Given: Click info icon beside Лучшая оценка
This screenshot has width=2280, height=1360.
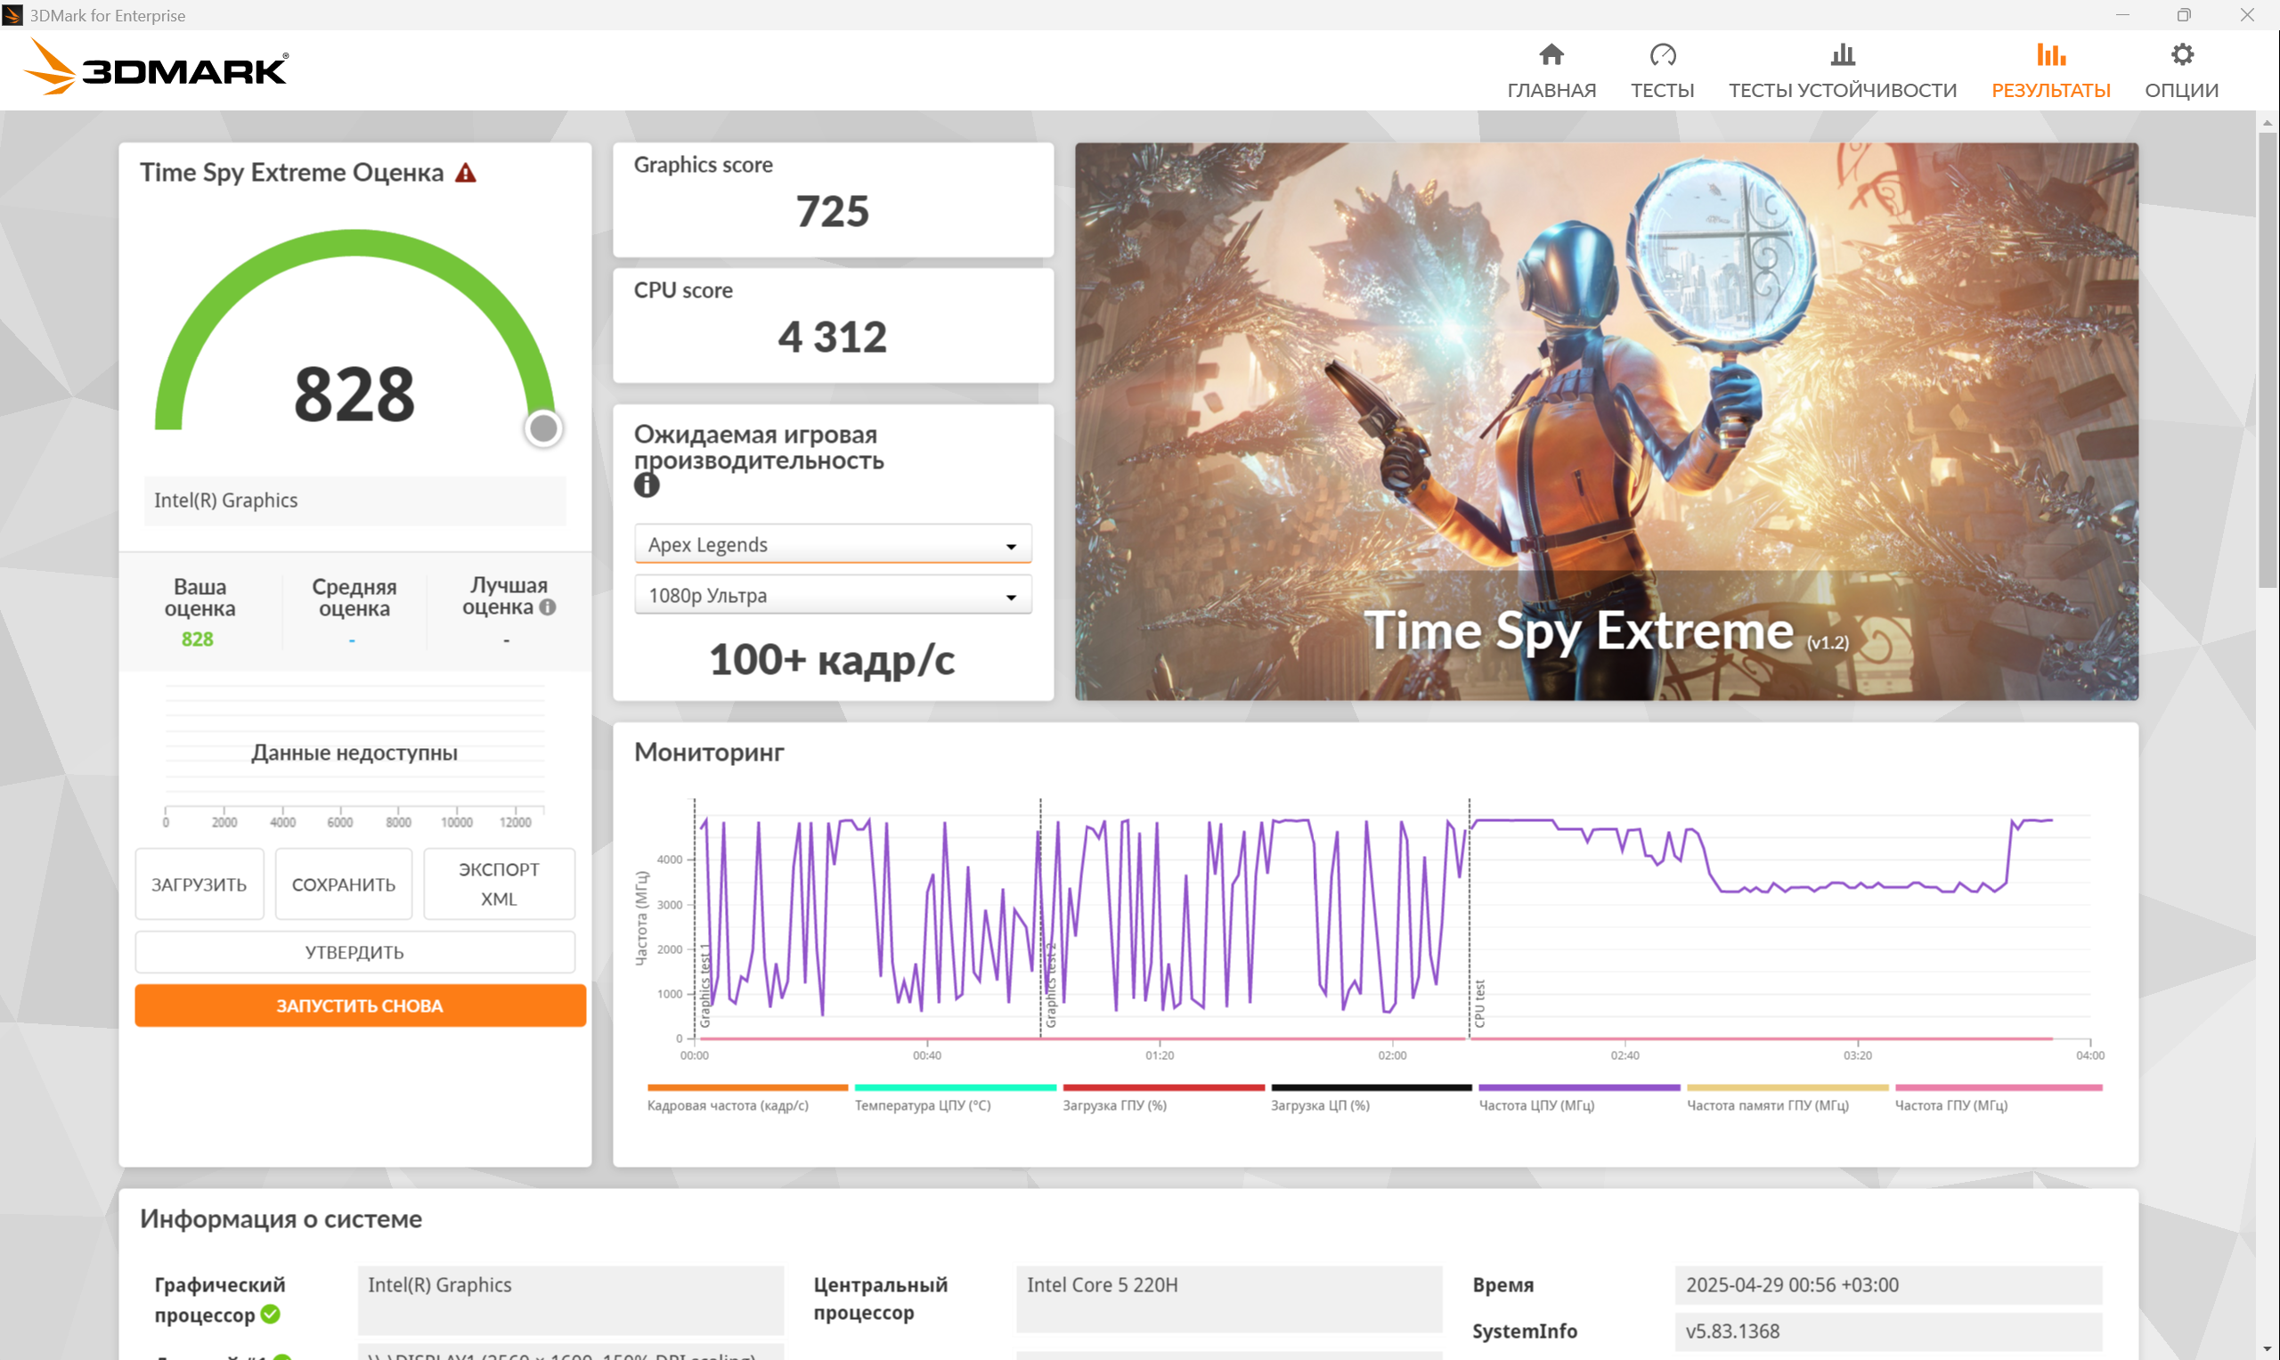Looking at the screenshot, I should 548,607.
